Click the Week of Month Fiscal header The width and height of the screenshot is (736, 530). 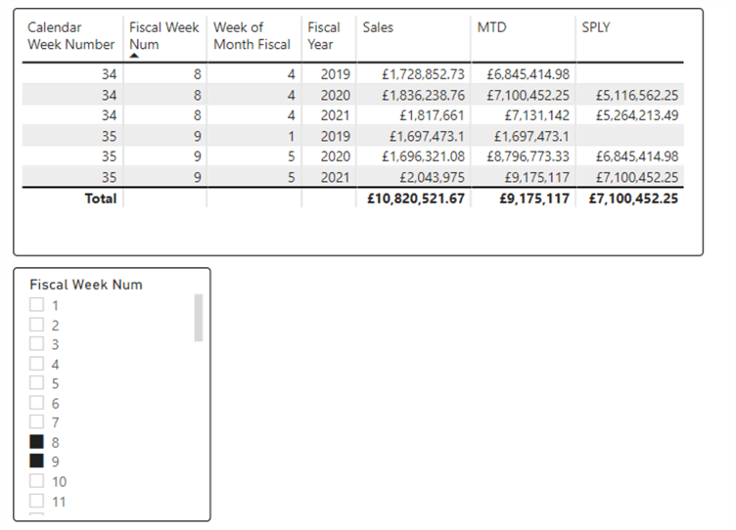[252, 35]
